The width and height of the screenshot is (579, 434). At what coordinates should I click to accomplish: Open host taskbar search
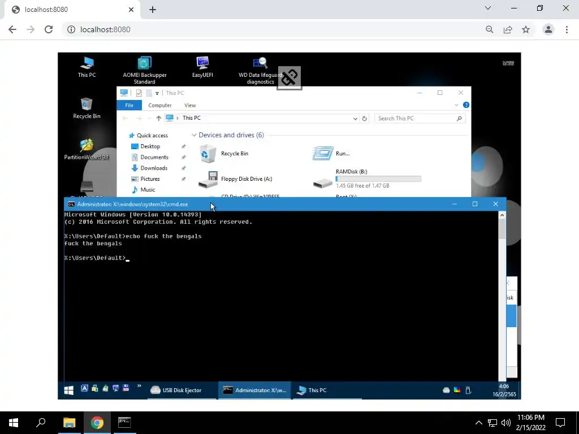pyautogui.click(x=41, y=423)
